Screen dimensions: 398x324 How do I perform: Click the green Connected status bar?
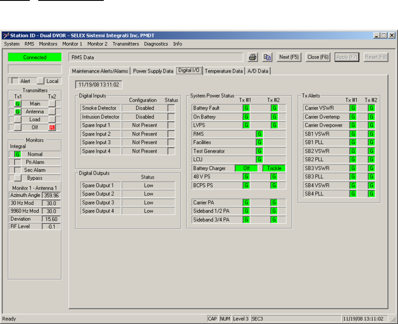35,57
